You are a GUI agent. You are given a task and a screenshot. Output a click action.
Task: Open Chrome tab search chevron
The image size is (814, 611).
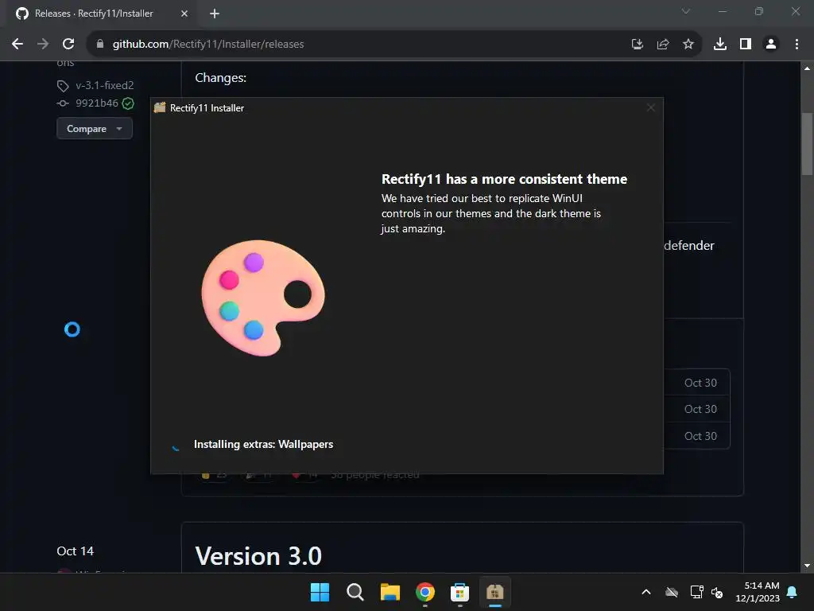[x=686, y=11]
